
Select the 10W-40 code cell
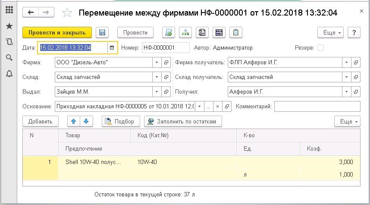pos(183,162)
